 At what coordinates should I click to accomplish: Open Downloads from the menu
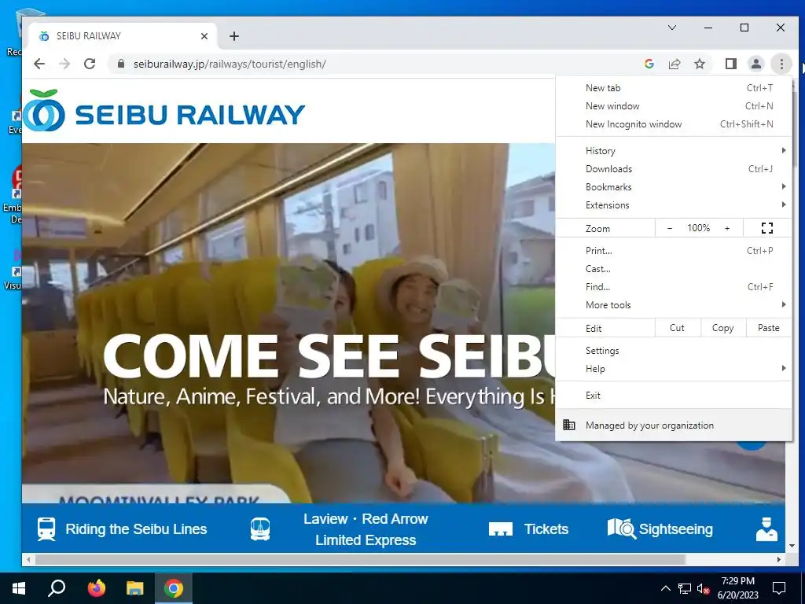674,169
